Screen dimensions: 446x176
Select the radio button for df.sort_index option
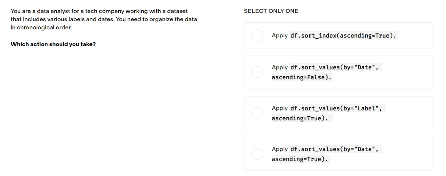point(257,36)
